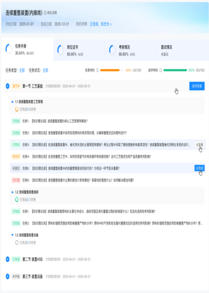This screenshot has width=209, height=293.
Task: Open the 任务类型 全部 filter
Action: [22, 70]
